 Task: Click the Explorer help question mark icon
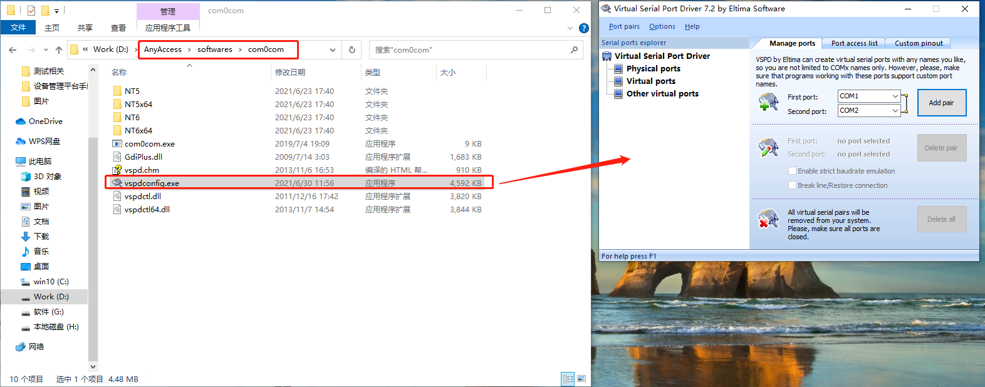tap(584, 28)
